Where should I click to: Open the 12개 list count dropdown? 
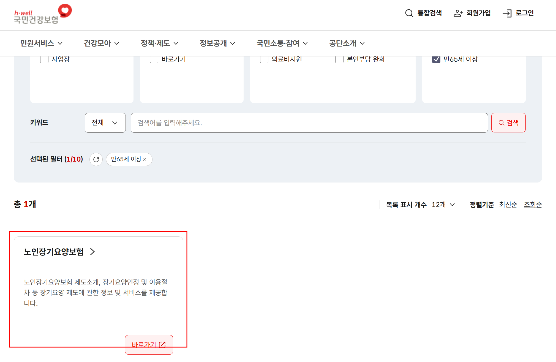(443, 205)
